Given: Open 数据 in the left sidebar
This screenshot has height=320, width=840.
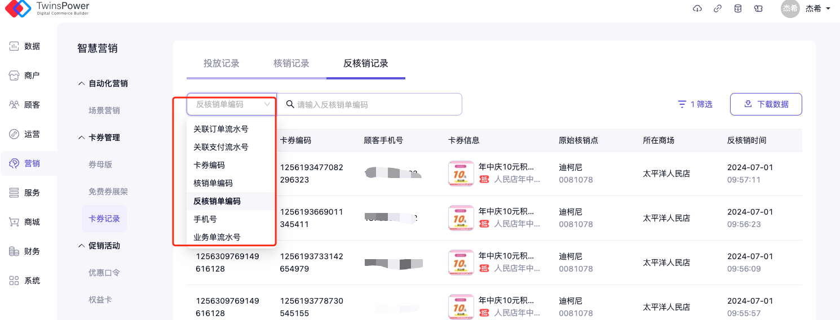Looking at the screenshot, I should (x=25, y=46).
